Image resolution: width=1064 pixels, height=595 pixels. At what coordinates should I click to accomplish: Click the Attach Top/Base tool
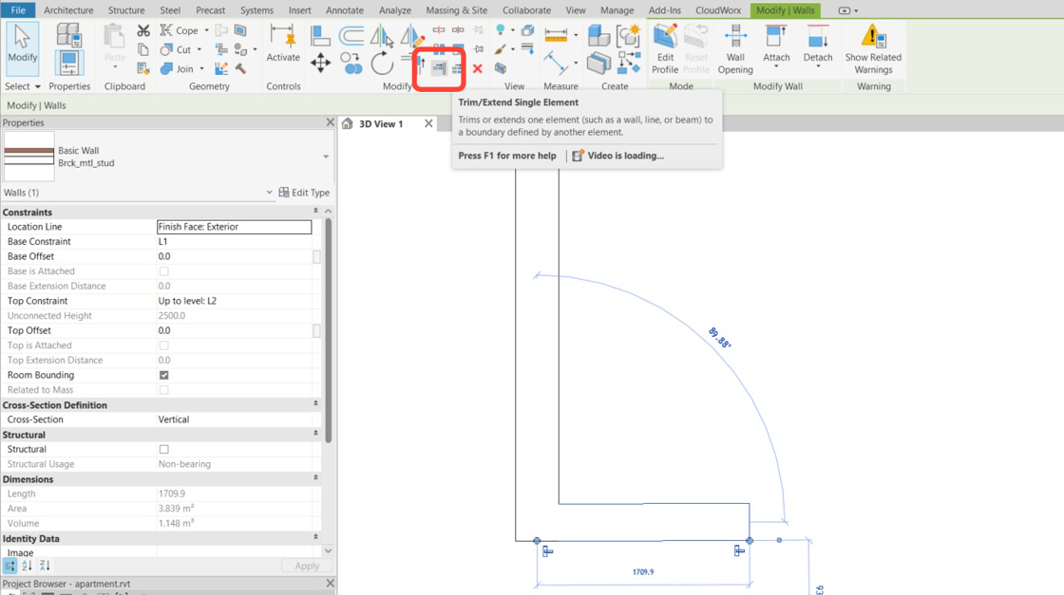[x=776, y=46]
